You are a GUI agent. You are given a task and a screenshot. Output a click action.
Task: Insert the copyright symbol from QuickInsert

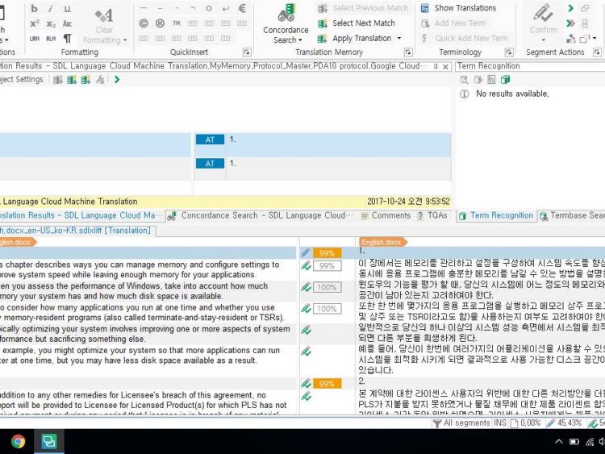coord(144,23)
